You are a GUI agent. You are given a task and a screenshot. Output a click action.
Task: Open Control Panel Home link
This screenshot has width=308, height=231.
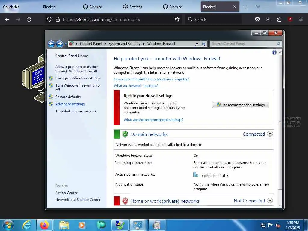tap(72, 56)
